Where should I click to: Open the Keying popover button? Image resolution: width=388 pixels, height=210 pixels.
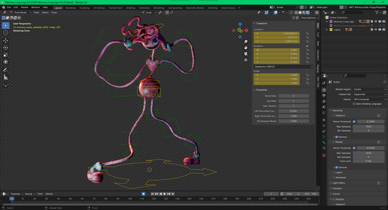click(30, 194)
